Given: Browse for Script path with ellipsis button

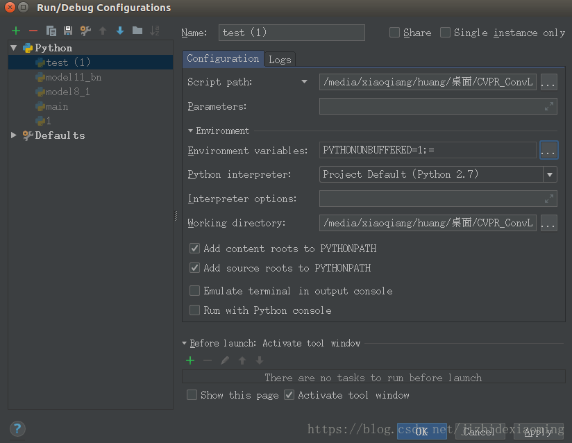Looking at the screenshot, I should (x=548, y=83).
